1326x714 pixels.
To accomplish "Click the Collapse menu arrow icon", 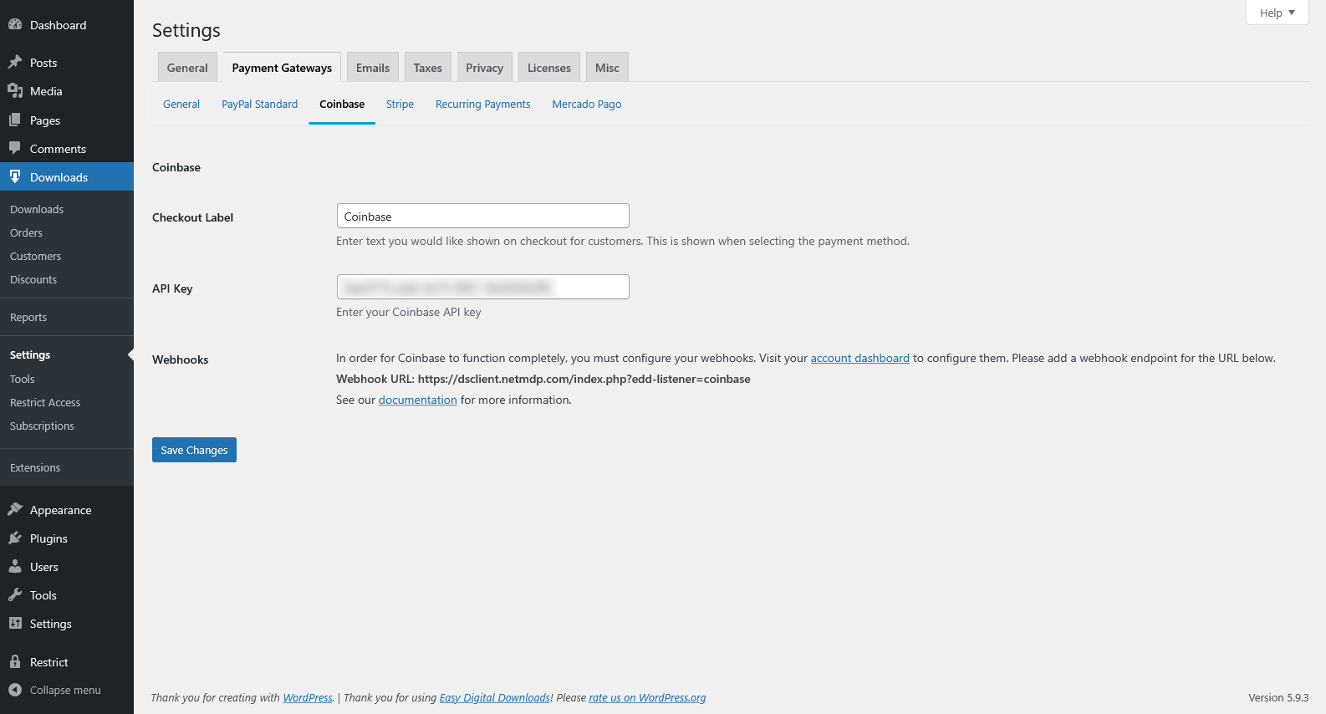I will click(x=15, y=690).
